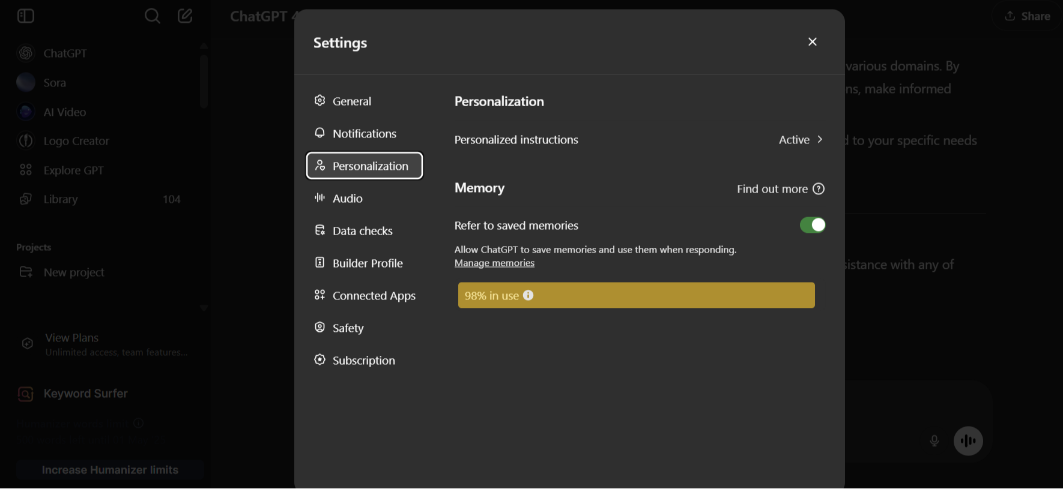This screenshot has width=1063, height=489.
Task: Click the microphone dictation icon
Action: pyautogui.click(x=934, y=441)
